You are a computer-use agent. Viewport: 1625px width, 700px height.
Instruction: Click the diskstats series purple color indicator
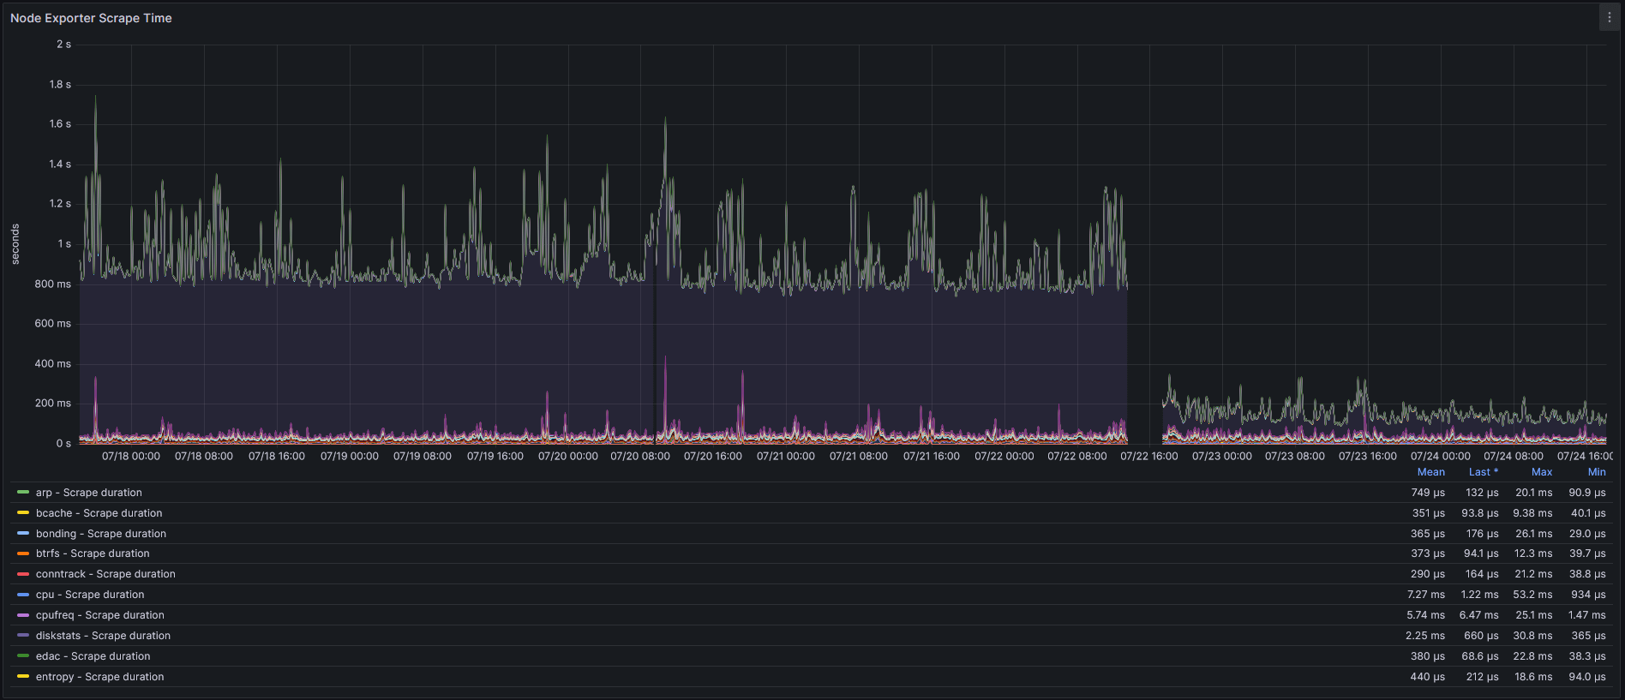click(23, 636)
